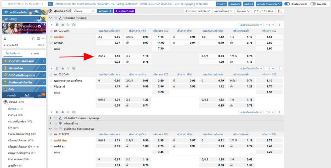Image resolution: width=331 pixels, height=168 pixels.
Task: Click the blue พาร์เลย์ button
Action: (105, 11)
